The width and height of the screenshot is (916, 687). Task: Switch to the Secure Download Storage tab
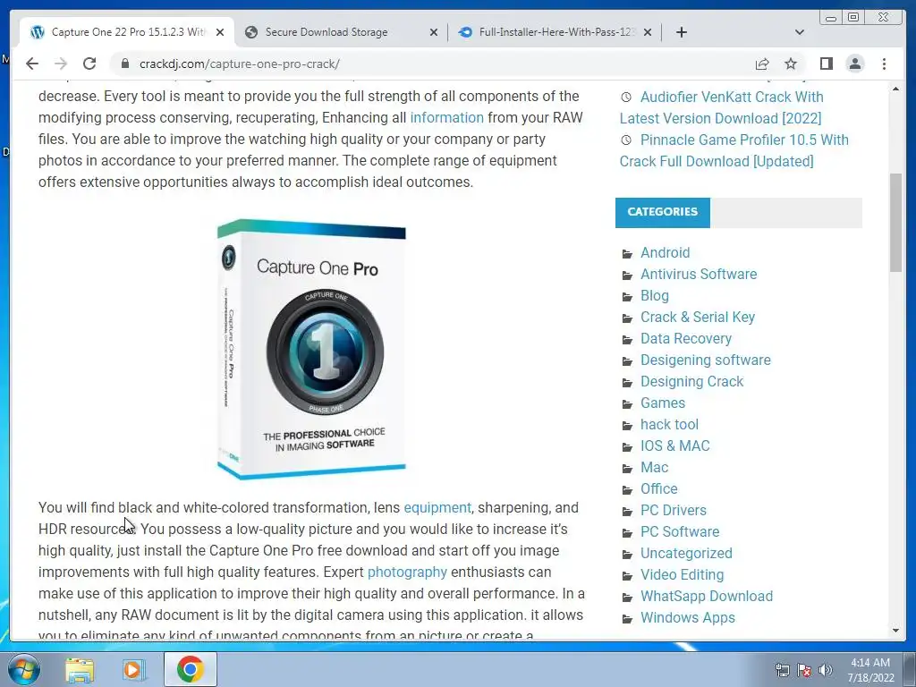click(x=341, y=32)
